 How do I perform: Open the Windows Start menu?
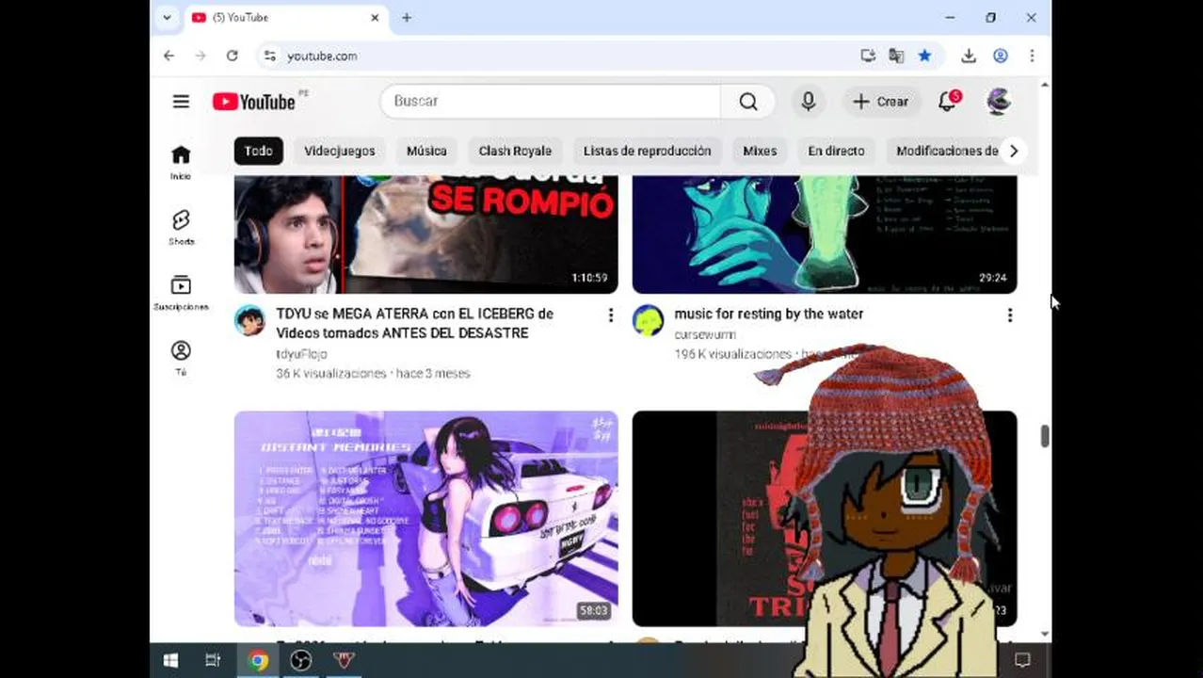(x=170, y=660)
